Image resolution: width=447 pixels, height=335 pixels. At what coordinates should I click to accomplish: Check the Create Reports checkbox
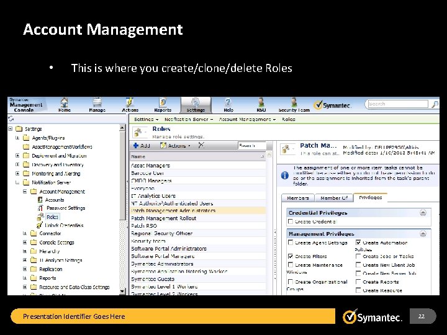[x=358, y=282]
